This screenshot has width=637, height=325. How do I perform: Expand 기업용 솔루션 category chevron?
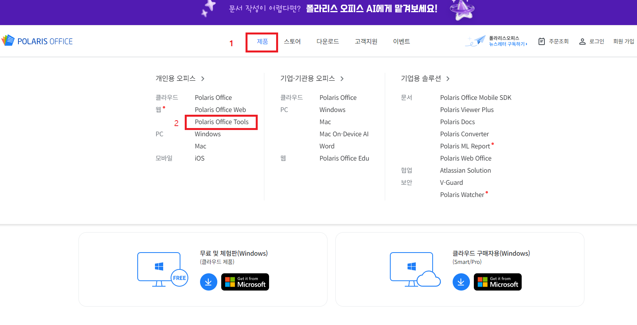[448, 79]
